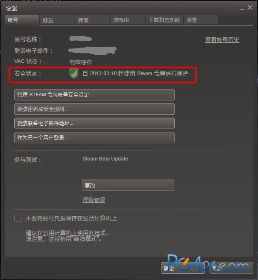The image size is (258, 280).
Task: Open the 报告错误 link
Action: (x=94, y=200)
